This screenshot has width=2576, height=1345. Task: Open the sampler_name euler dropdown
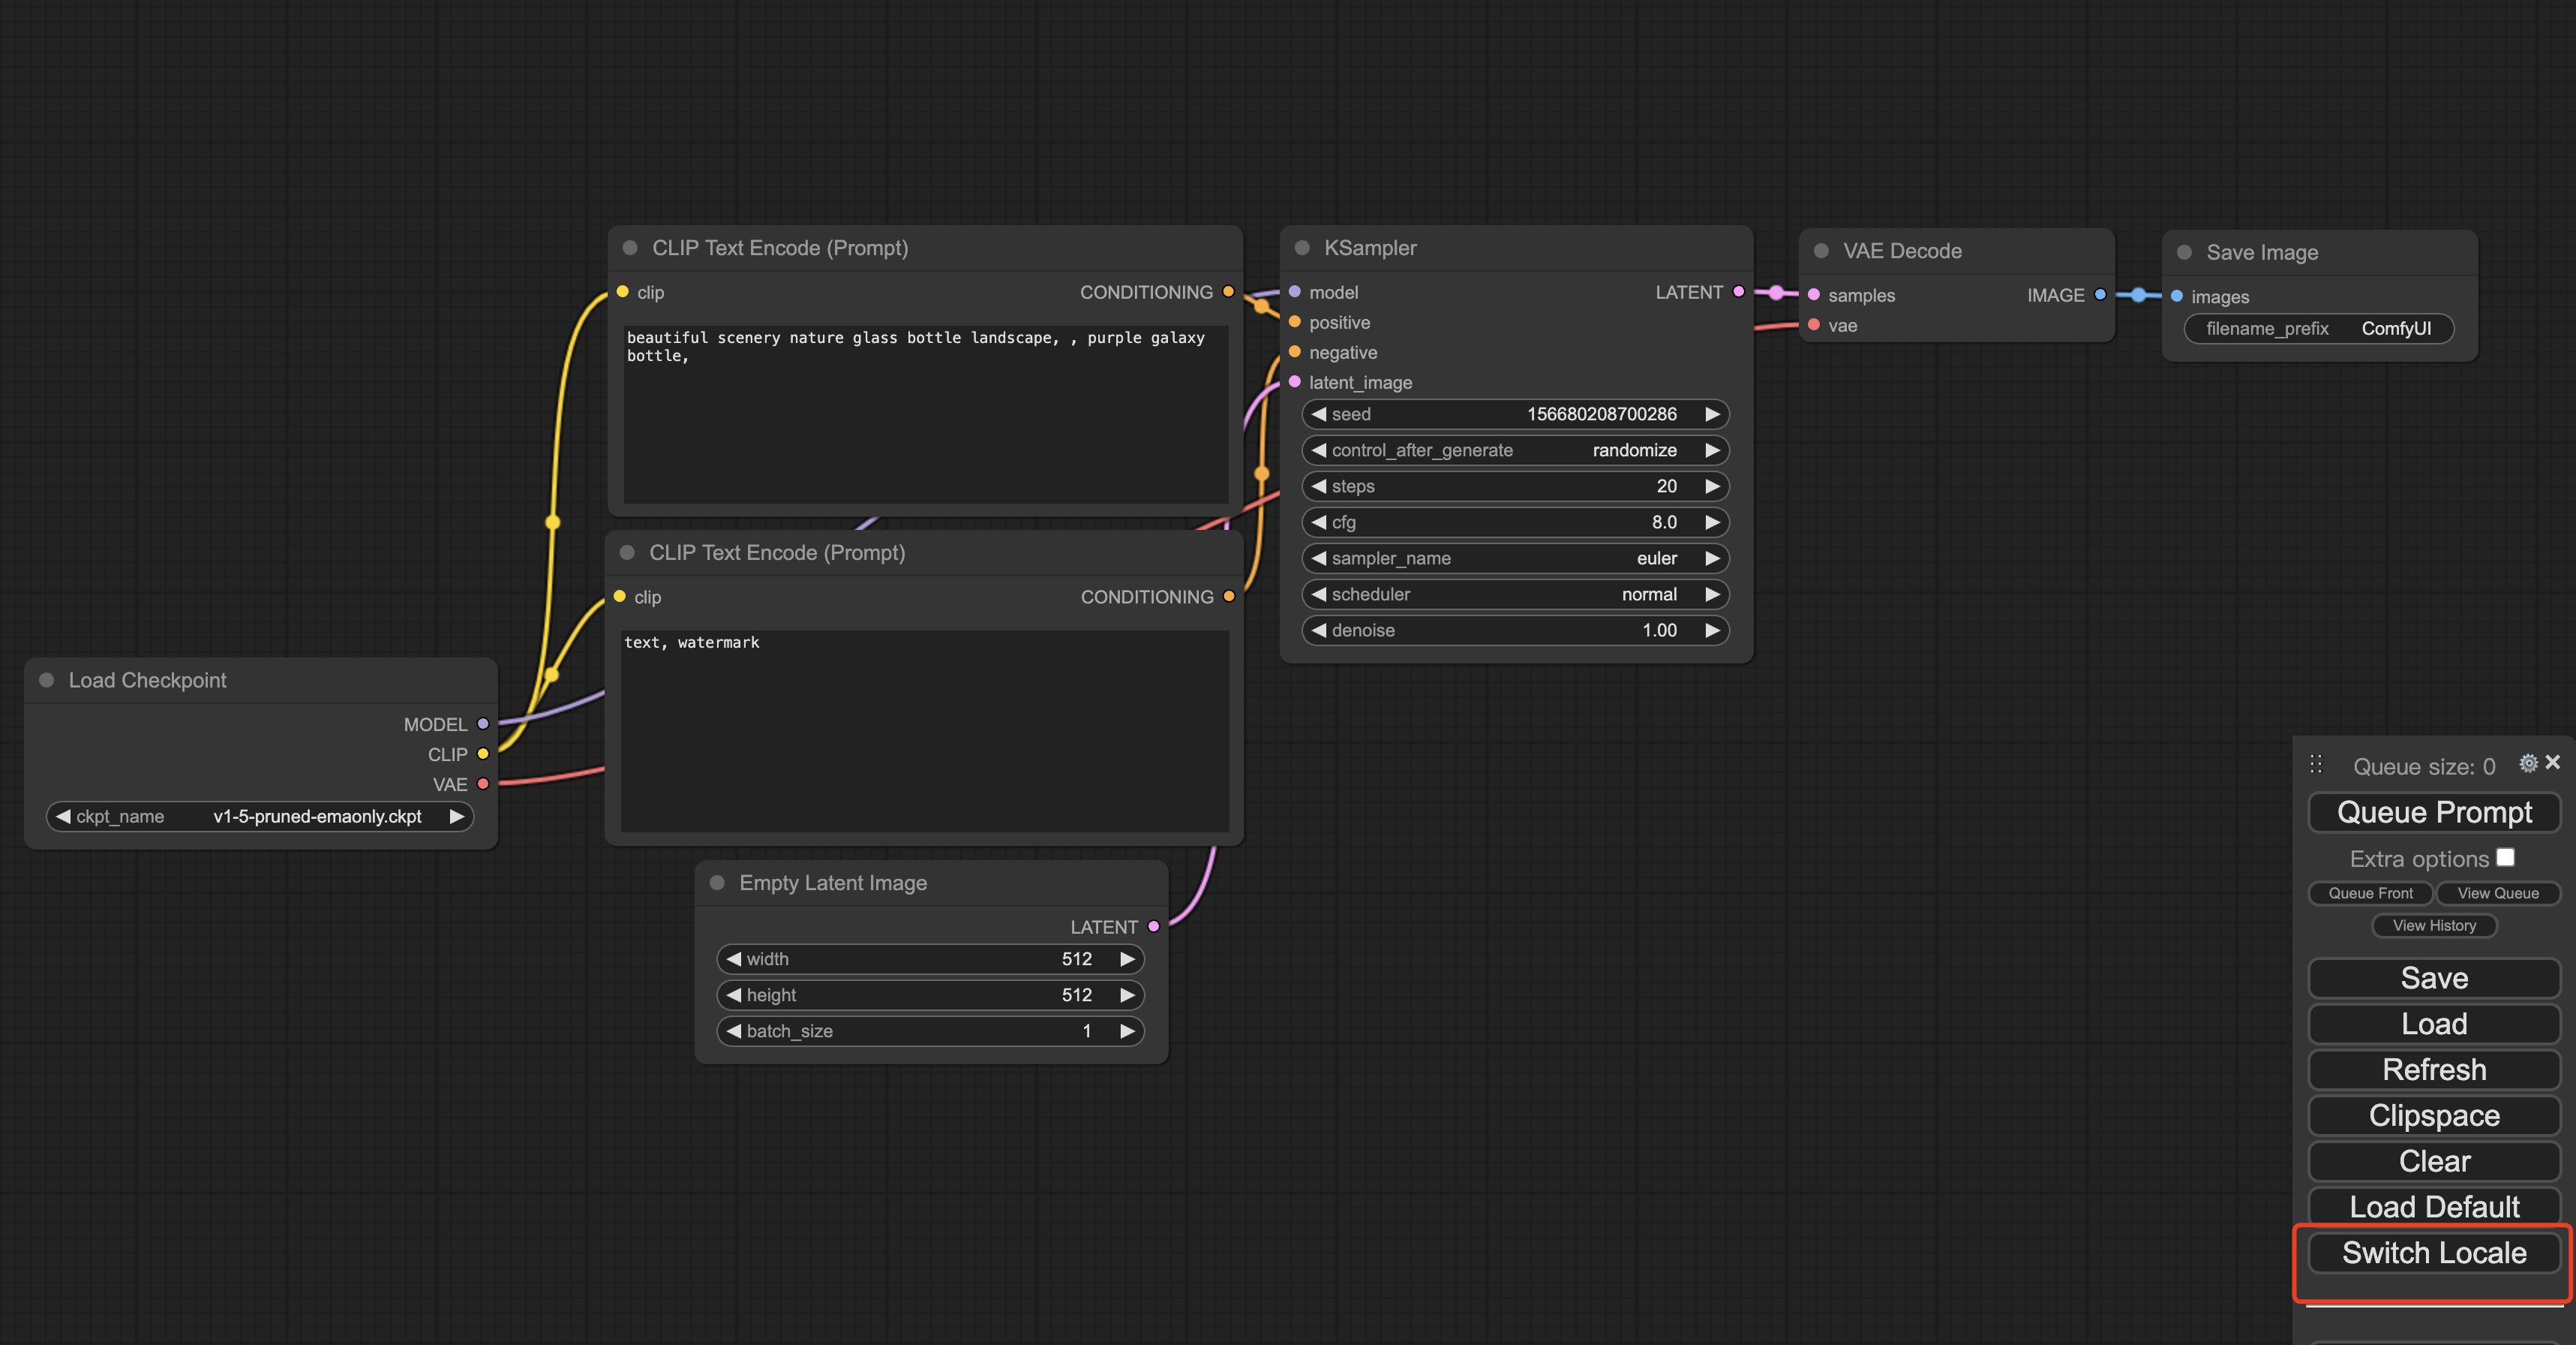(1515, 558)
